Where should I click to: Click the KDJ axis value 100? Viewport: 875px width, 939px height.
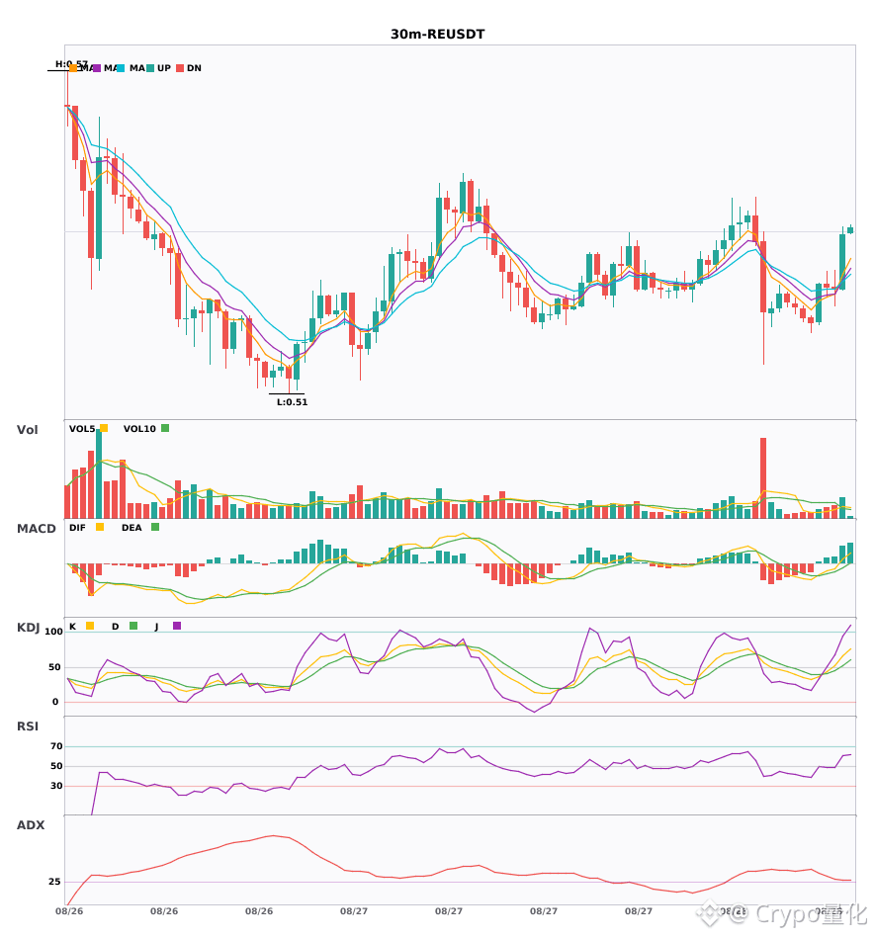pos(53,632)
